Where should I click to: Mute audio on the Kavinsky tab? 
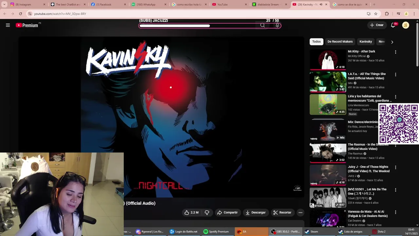click(321, 5)
